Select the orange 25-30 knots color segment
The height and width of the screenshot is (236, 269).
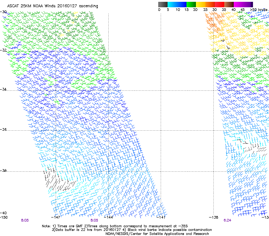[x=210, y=4]
